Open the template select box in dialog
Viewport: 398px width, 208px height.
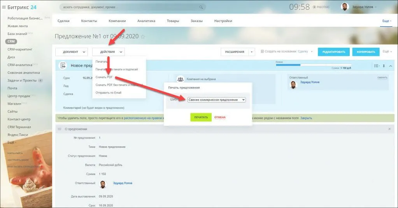coord(216,100)
